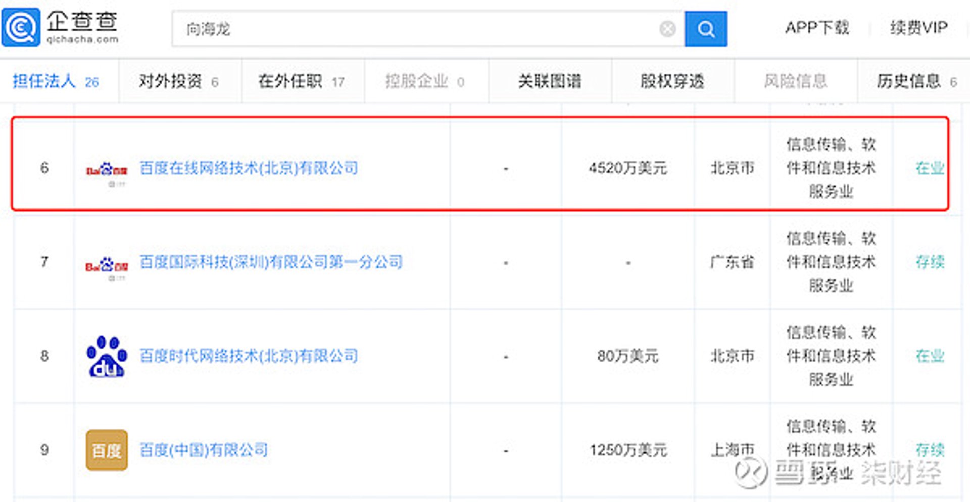
Task: Open the paw logo for 百度时代网络技术(北京)有限公司
Action: click(x=107, y=356)
